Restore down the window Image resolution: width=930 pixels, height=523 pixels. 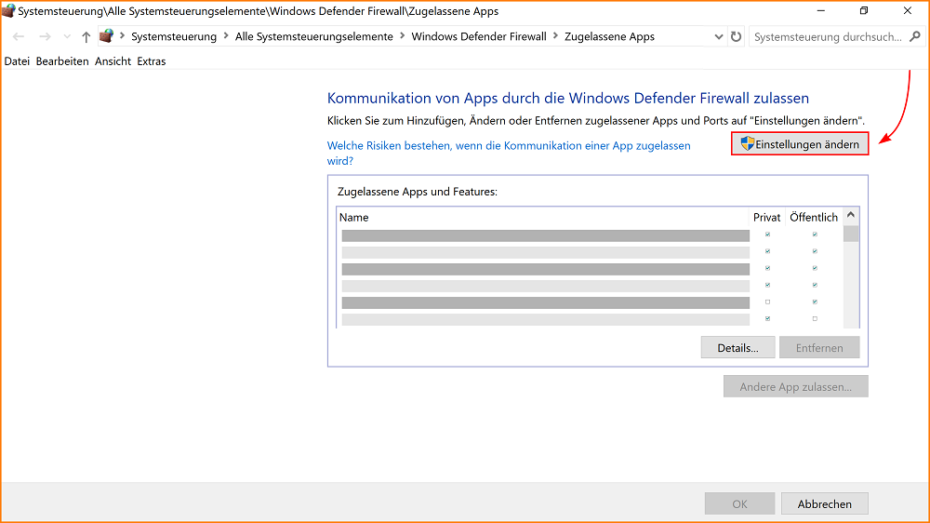click(864, 10)
